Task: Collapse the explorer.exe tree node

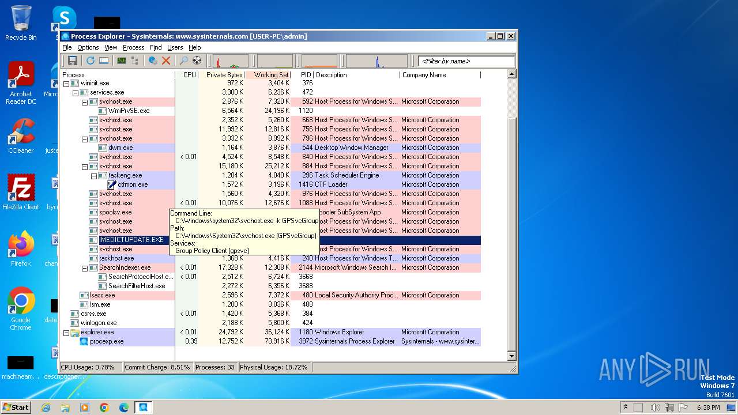Action: 66,333
